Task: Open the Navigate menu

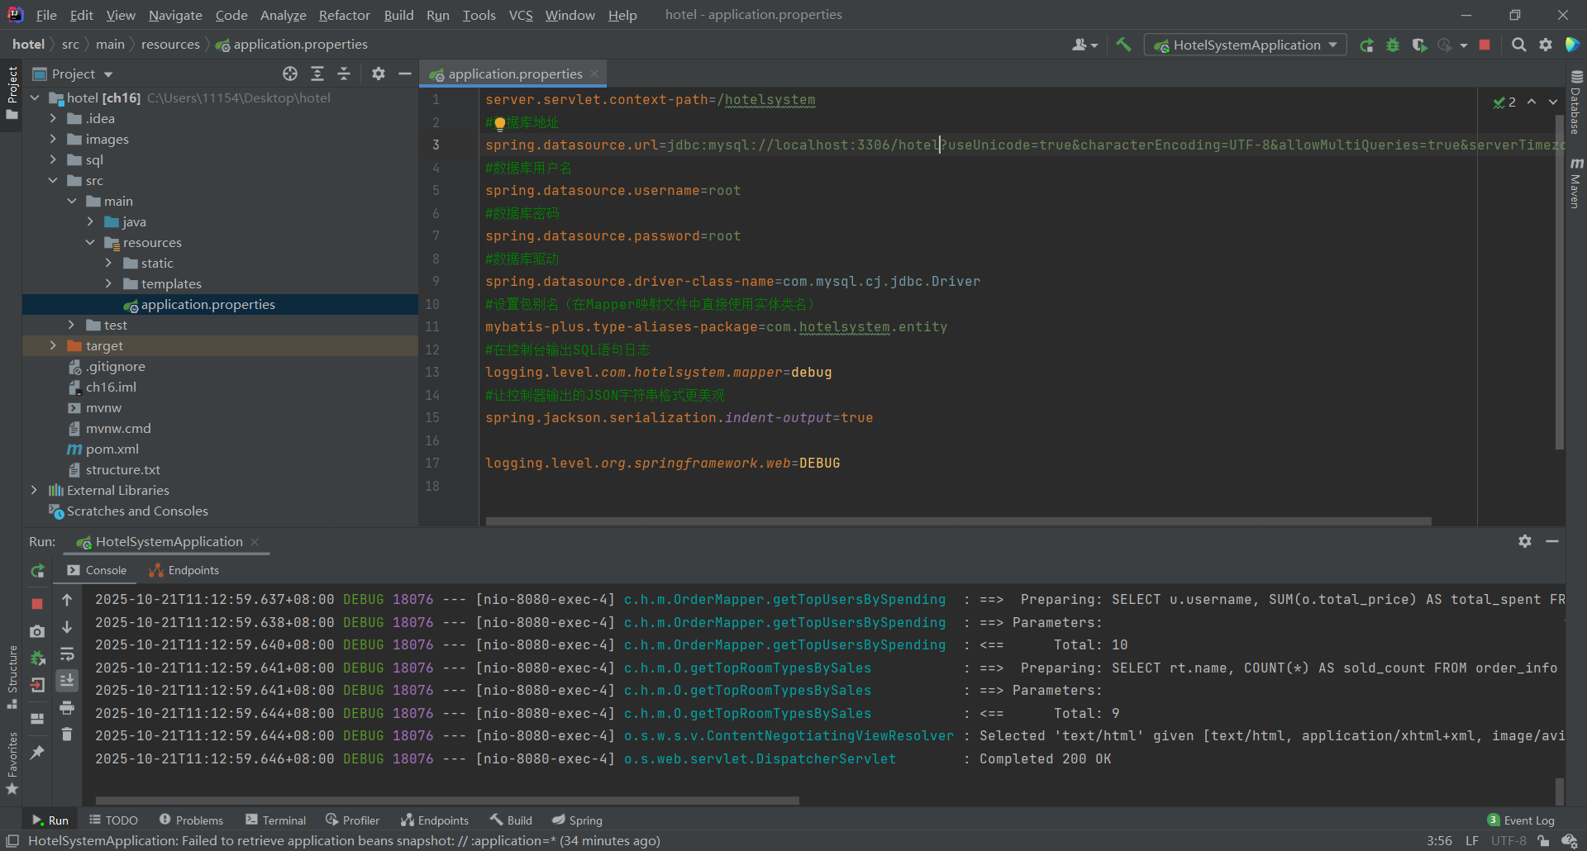Action: point(175,15)
